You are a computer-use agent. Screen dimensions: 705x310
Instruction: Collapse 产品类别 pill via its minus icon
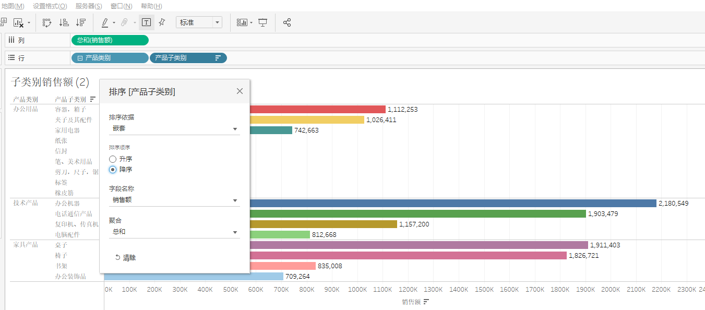click(x=80, y=58)
